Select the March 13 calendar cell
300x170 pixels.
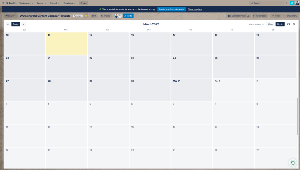(x=25, y=43)
